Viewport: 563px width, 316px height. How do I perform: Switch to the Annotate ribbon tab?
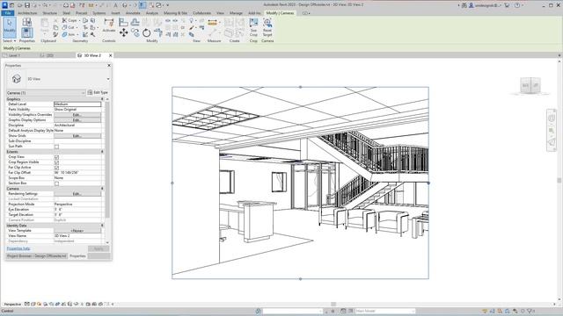point(133,13)
